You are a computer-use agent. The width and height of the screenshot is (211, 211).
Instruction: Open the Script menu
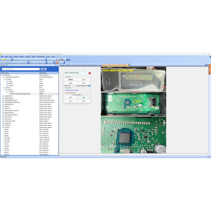click(x=33, y=57)
